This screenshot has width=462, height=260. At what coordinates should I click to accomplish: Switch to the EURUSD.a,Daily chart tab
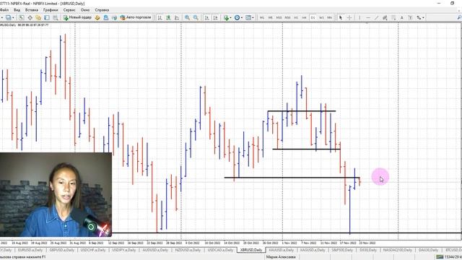(30, 250)
